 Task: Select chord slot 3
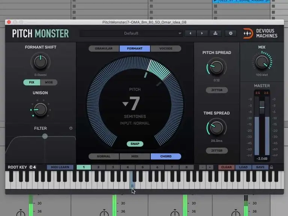pos(113,167)
